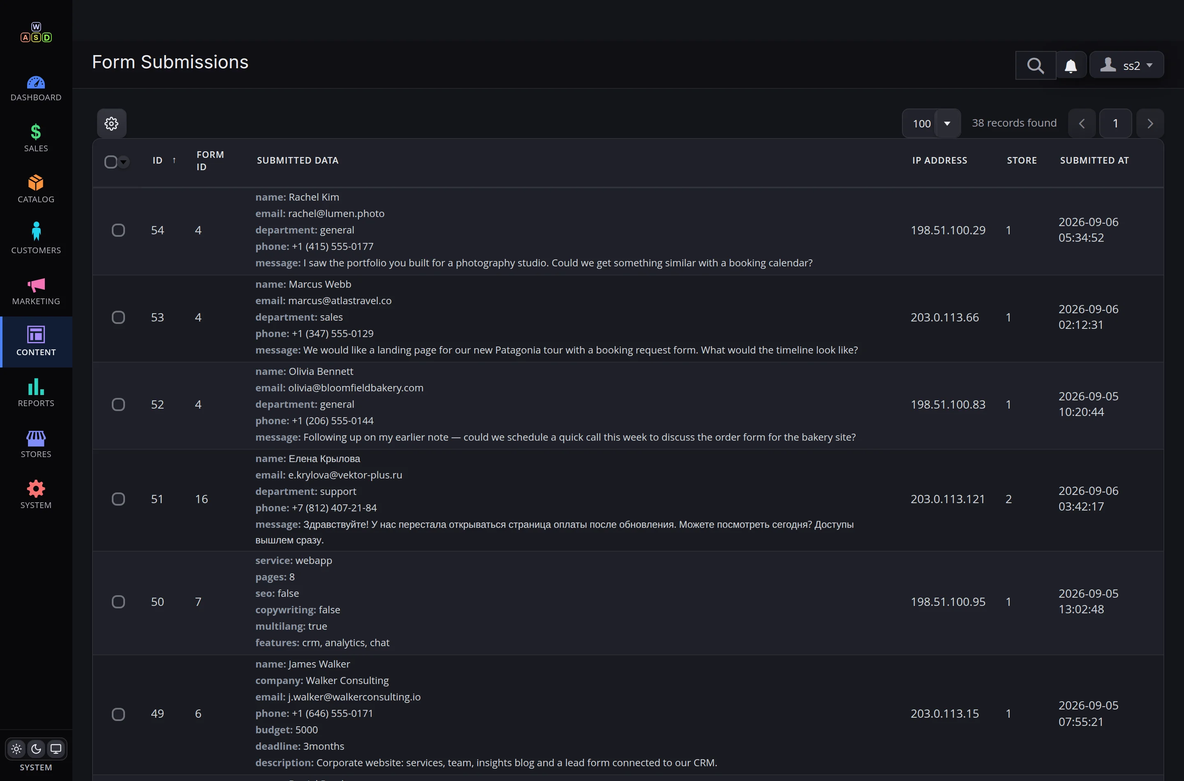Open the Stores section
Viewport: 1184px width, 781px height.
point(36,444)
